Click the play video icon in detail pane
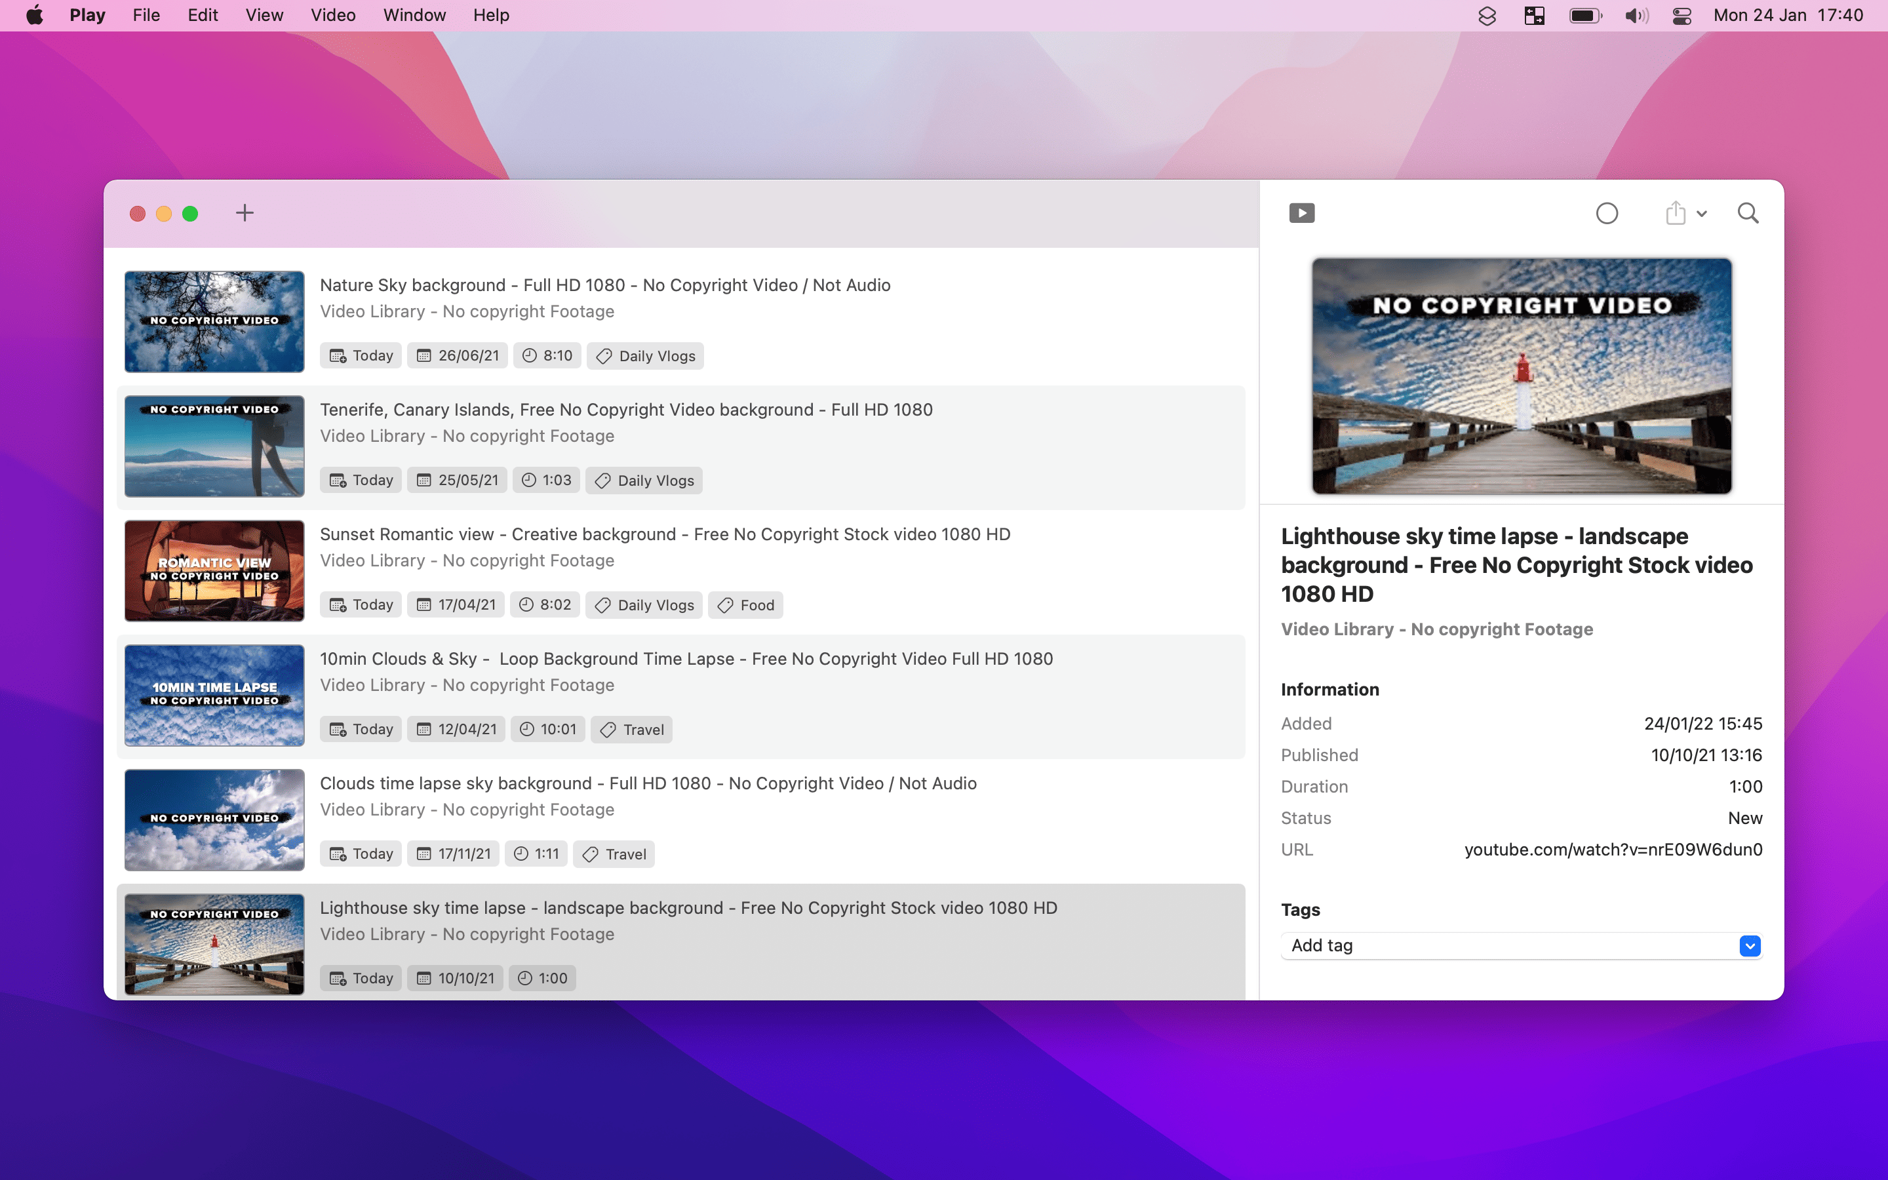Screen dimensions: 1888x1180 1301,213
